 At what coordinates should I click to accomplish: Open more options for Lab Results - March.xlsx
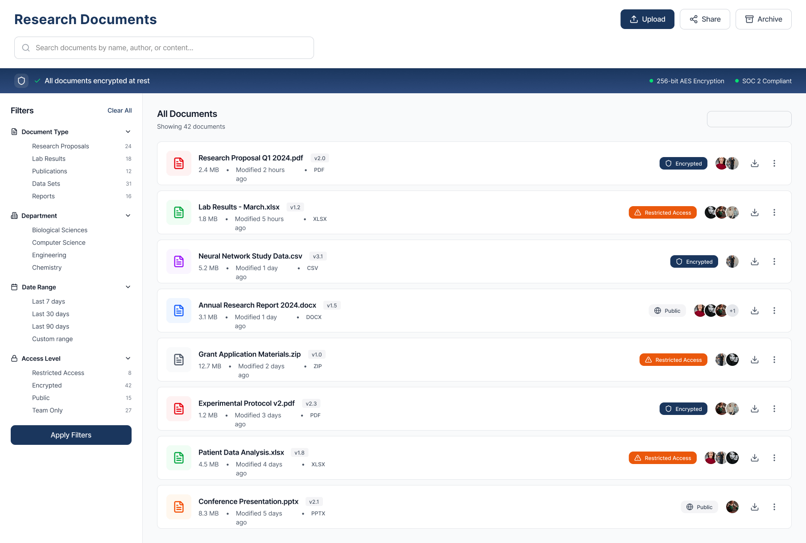[x=774, y=212]
